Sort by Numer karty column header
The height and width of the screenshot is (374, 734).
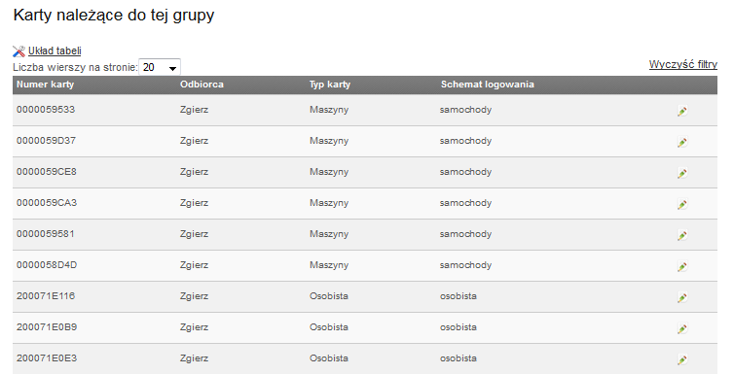46,85
